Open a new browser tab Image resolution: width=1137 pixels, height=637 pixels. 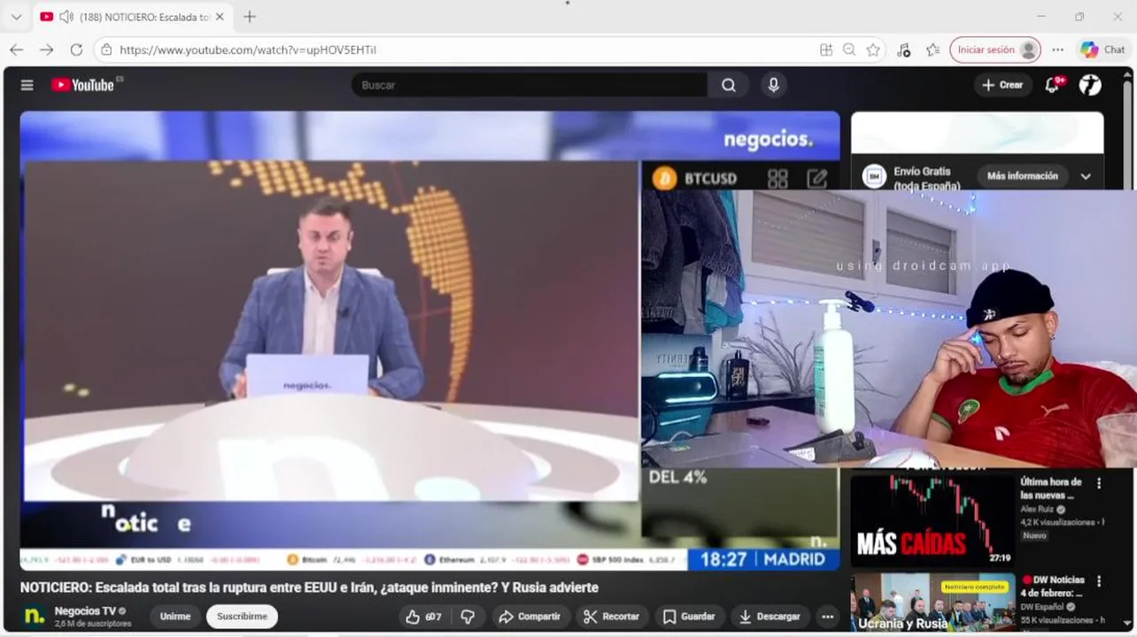click(x=250, y=17)
